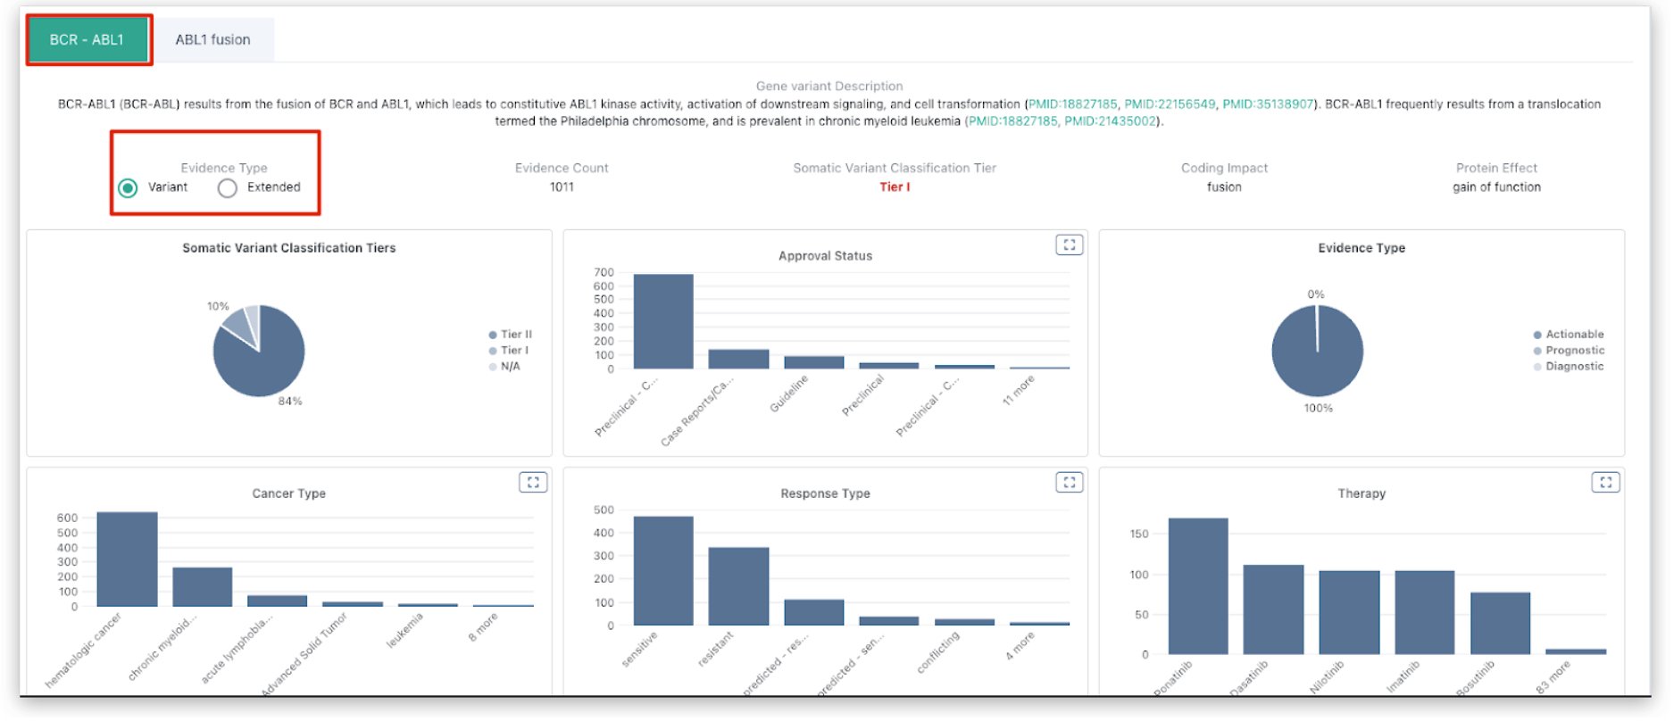Open PMID:35138907 reference link
Screen dimensions: 1674x721
tap(1267, 104)
